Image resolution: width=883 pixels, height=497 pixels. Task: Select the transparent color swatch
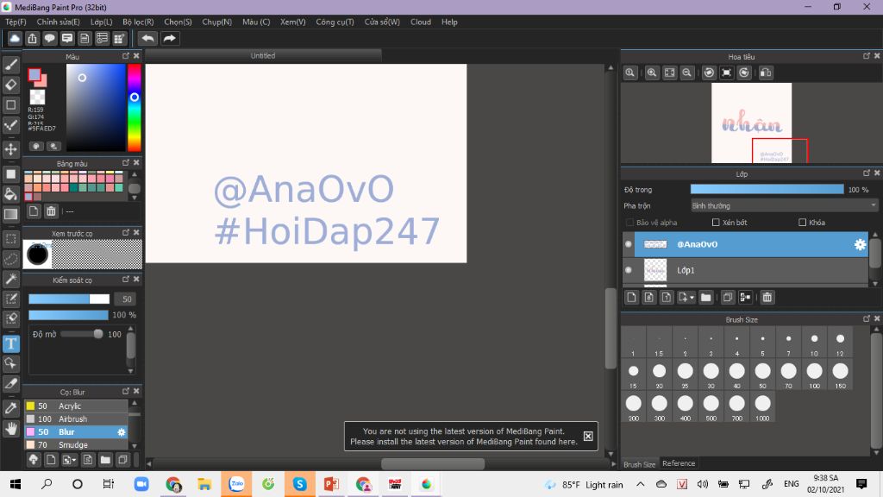pyautogui.click(x=37, y=97)
